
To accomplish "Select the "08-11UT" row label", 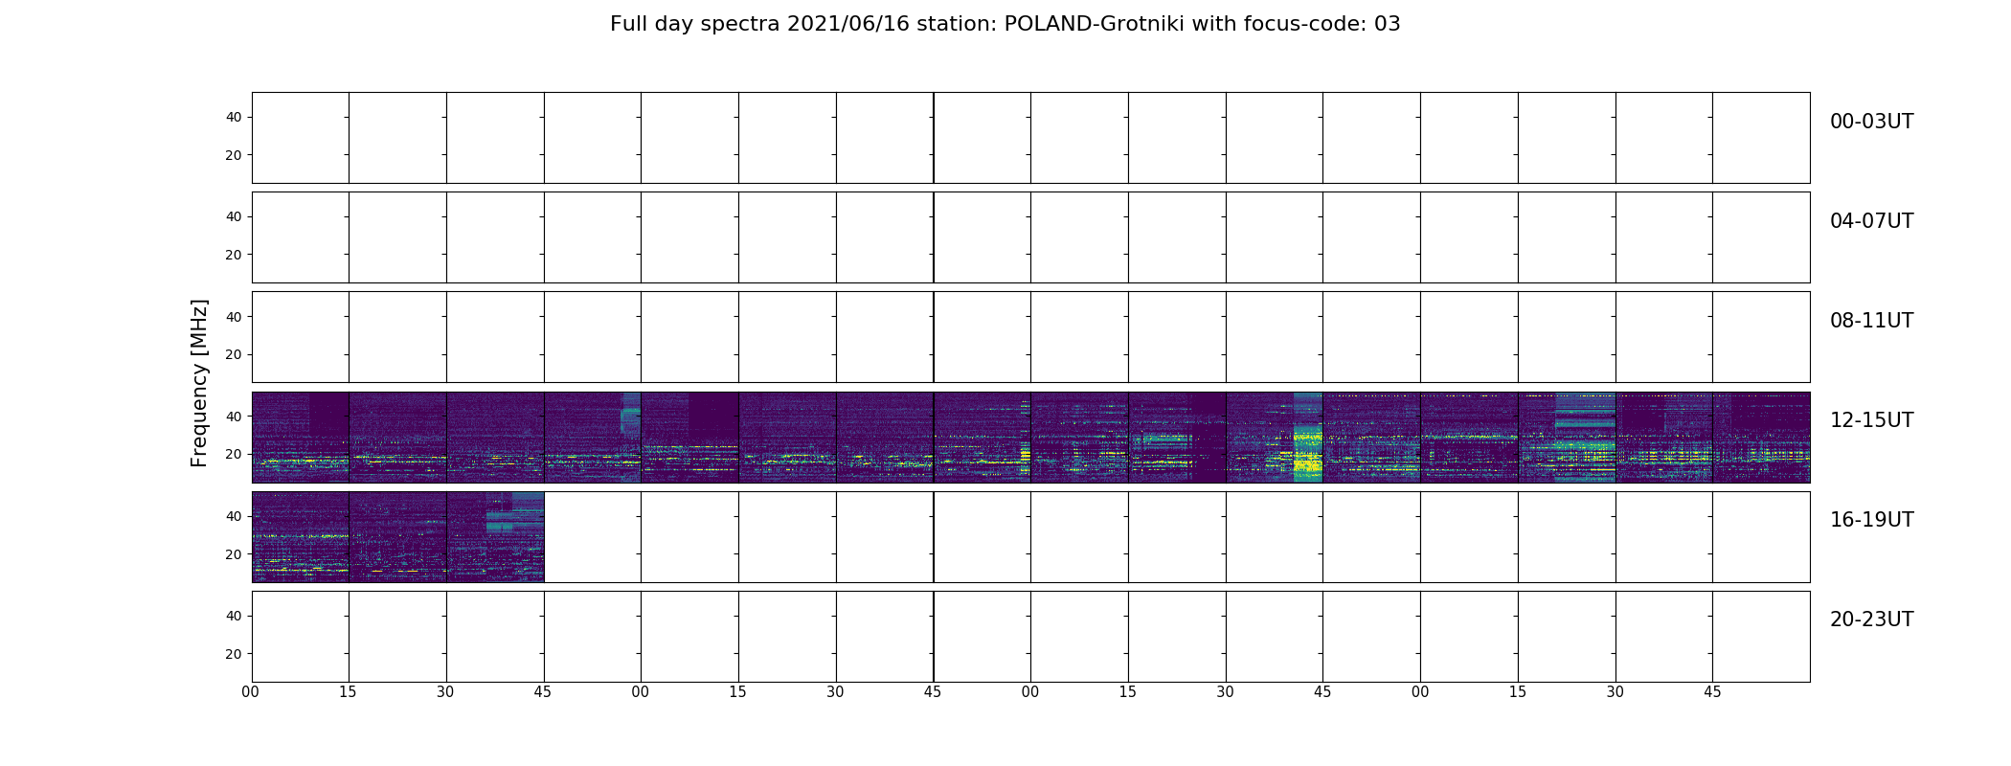I will tap(1871, 321).
